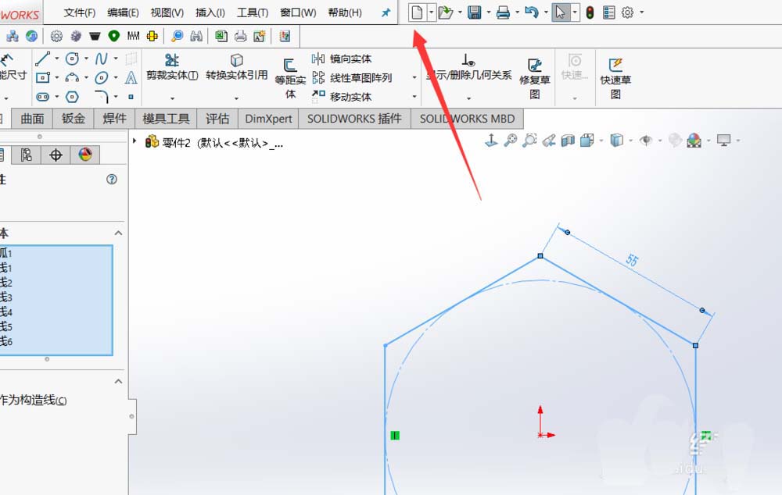Open the 视图(V) menu
The width and height of the screenshot is (782, 495).
(x=167, y=12)
